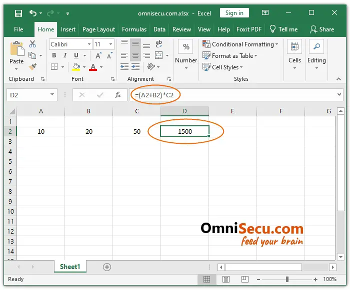This screenshot has width=350, height=290.
Task: Open the Cells group button
Action: coord(294,54)
